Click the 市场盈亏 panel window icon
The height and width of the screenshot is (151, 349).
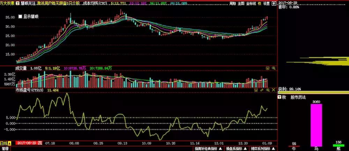pos(256,90)
